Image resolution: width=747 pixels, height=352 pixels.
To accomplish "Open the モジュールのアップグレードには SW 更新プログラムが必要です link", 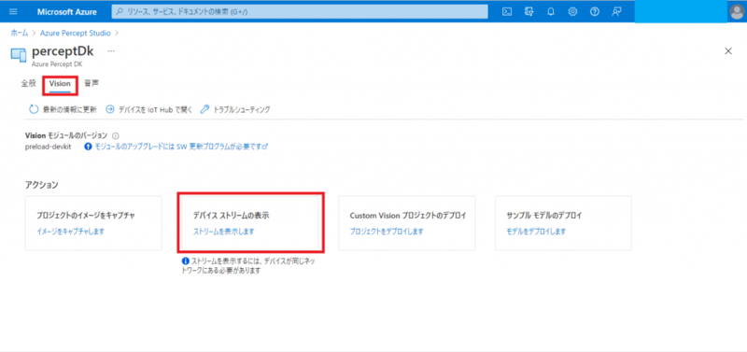I will [180, 147].
